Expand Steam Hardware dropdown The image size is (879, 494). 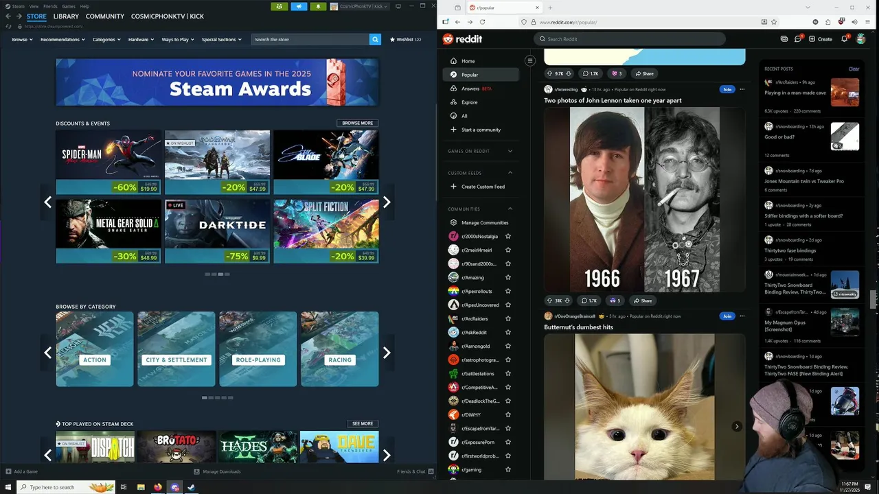pos(141,39)
